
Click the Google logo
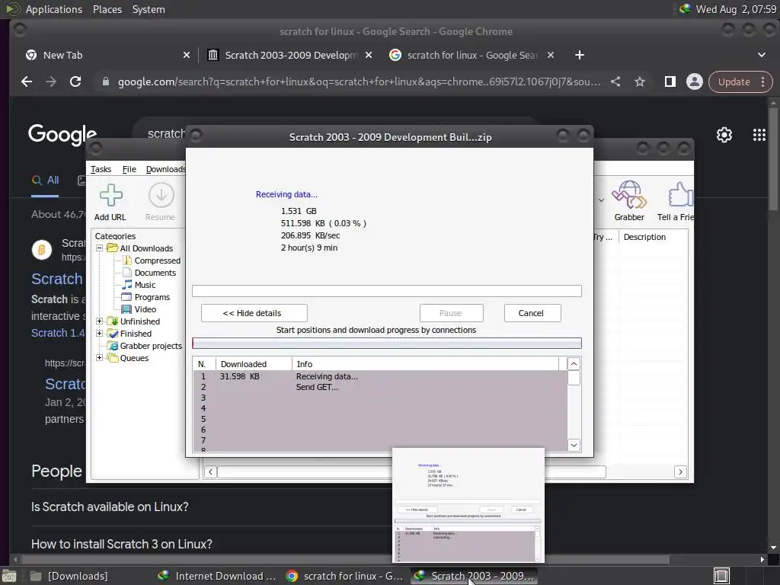pyautogui.click(x=62, y=135)
